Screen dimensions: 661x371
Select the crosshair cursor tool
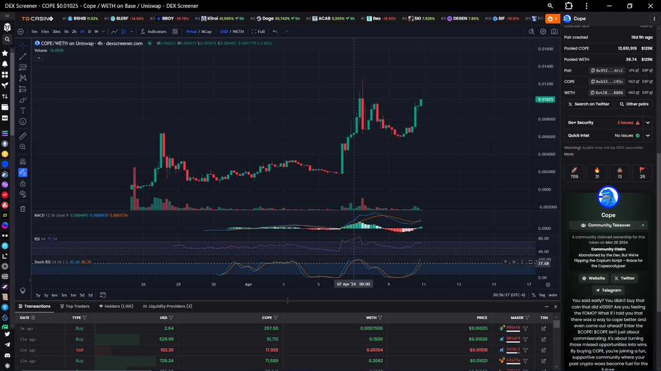23,46
